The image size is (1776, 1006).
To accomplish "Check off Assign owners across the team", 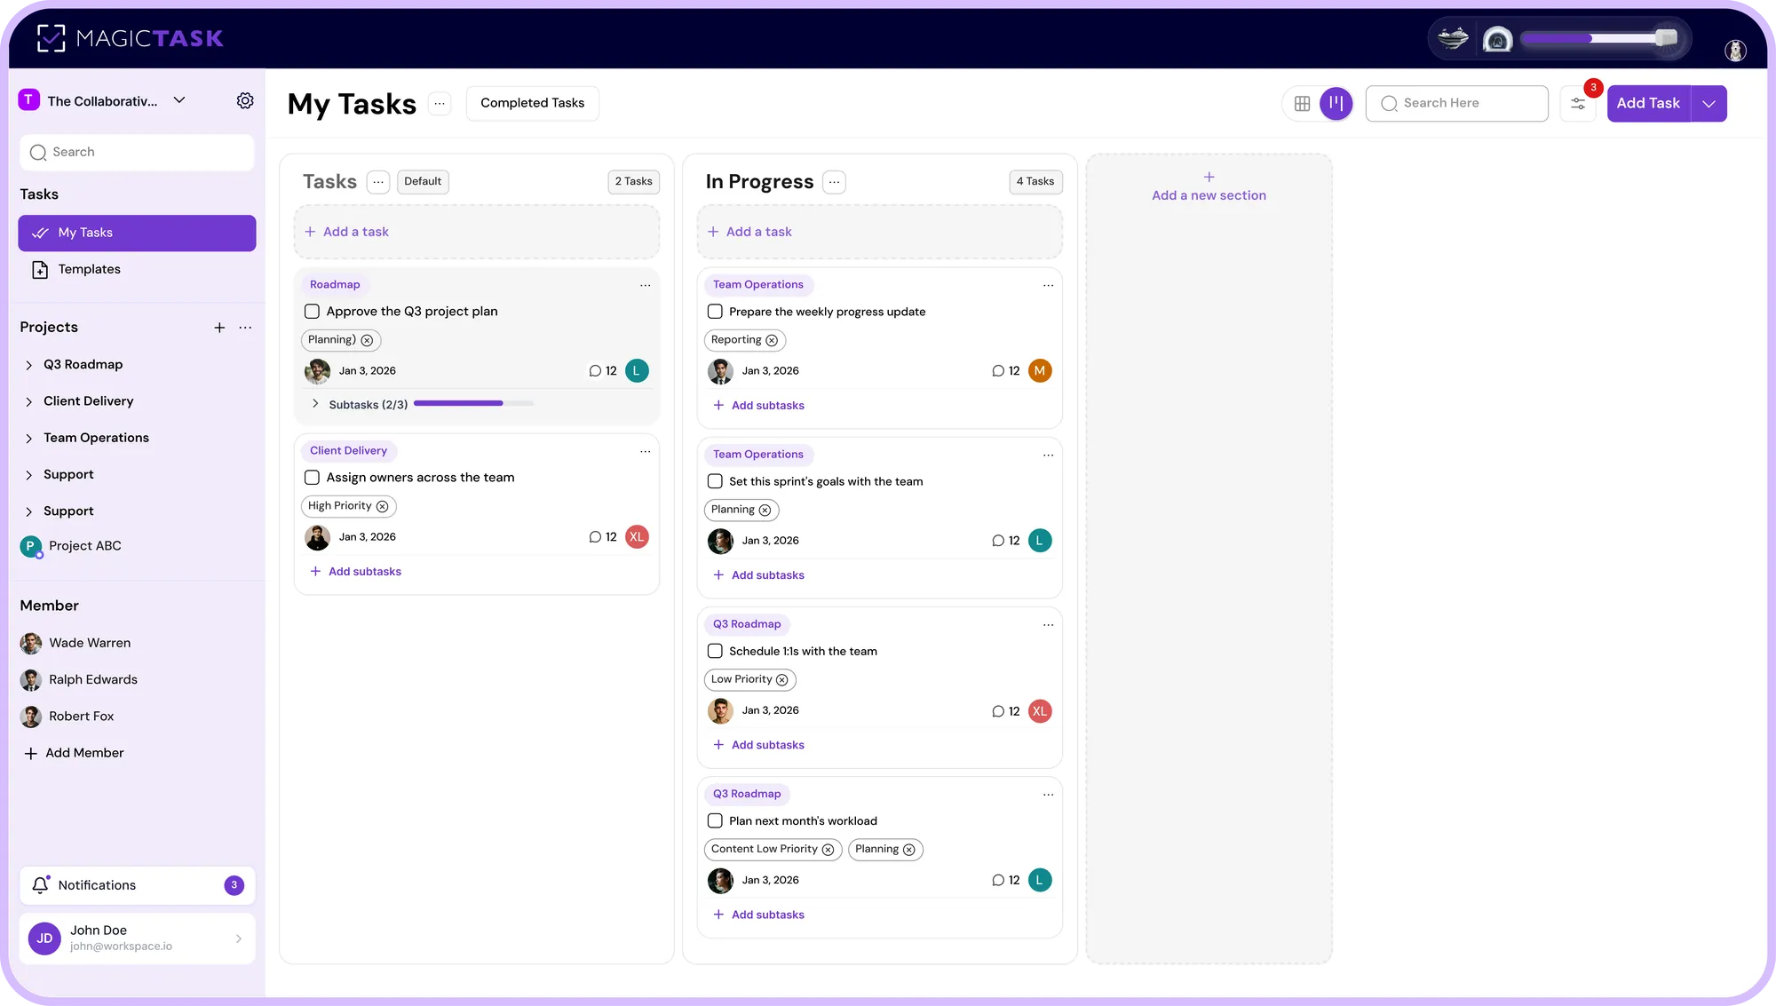I will (x=312, y=478).
